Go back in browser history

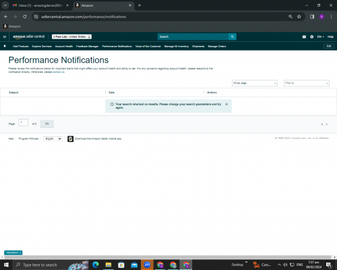(6, 17)
